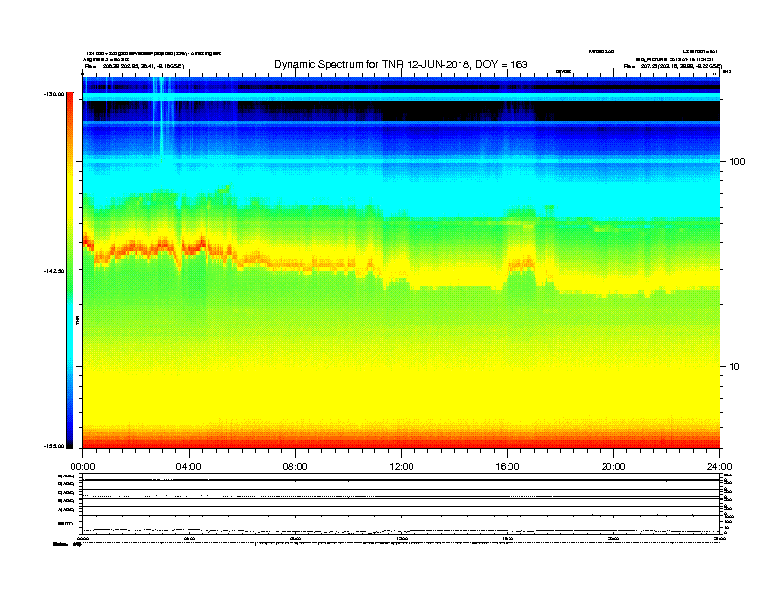Click the "04:00" time axis label
The image size is (776, 600).
coord(189,467)
